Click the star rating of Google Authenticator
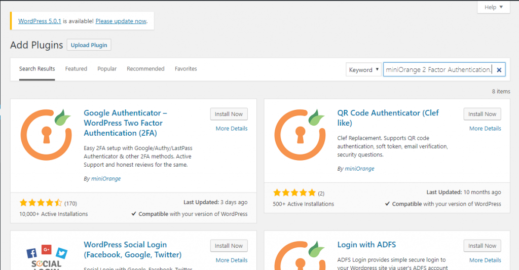Image resolution: width=519 pixels, height=270 pixels. point(41,203)
